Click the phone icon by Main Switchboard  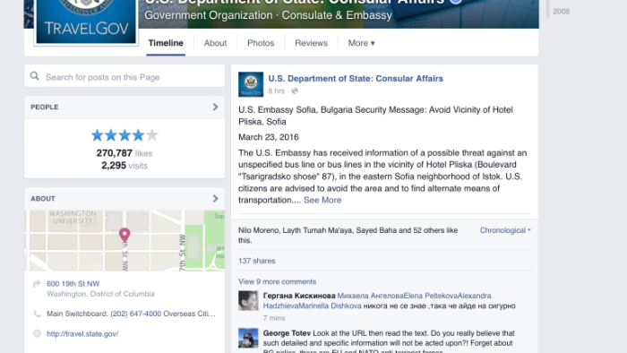[37, 314]
